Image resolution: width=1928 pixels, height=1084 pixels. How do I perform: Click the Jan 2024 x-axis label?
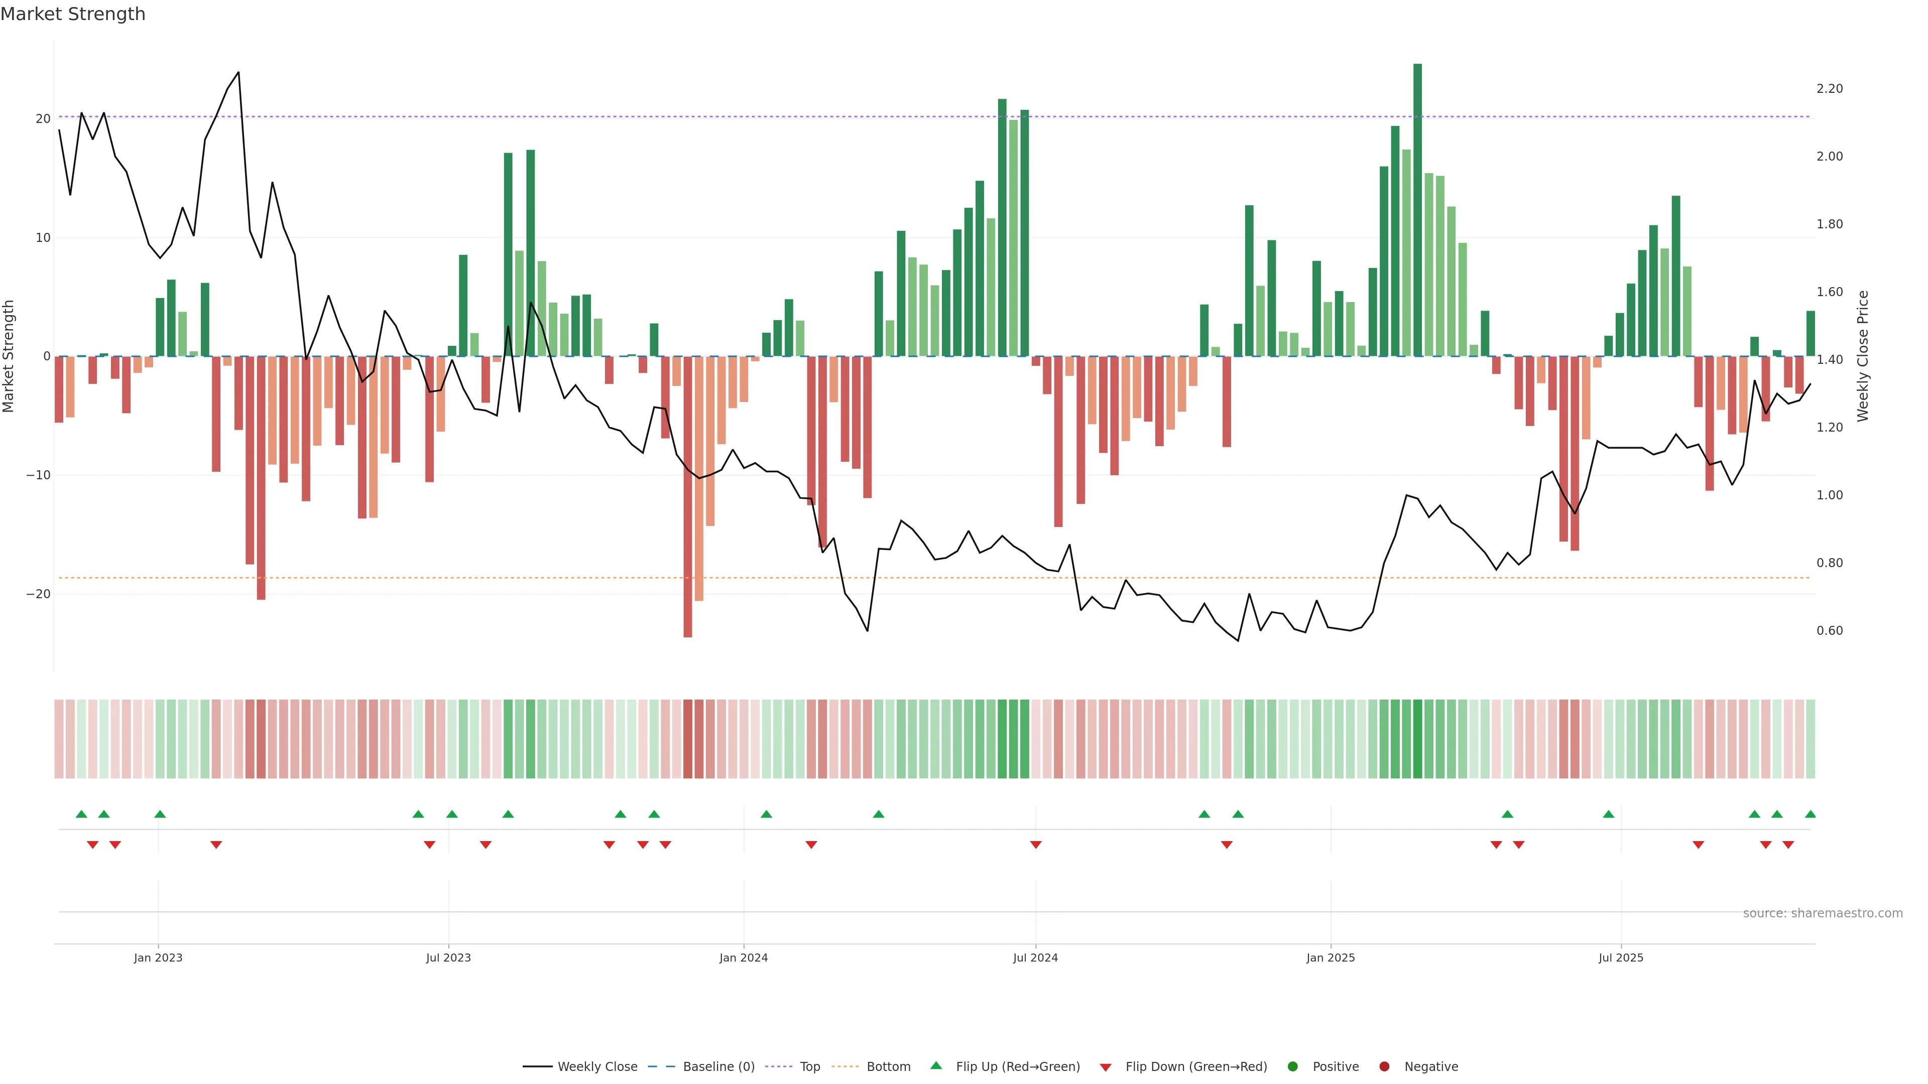[x=743, y=958]
